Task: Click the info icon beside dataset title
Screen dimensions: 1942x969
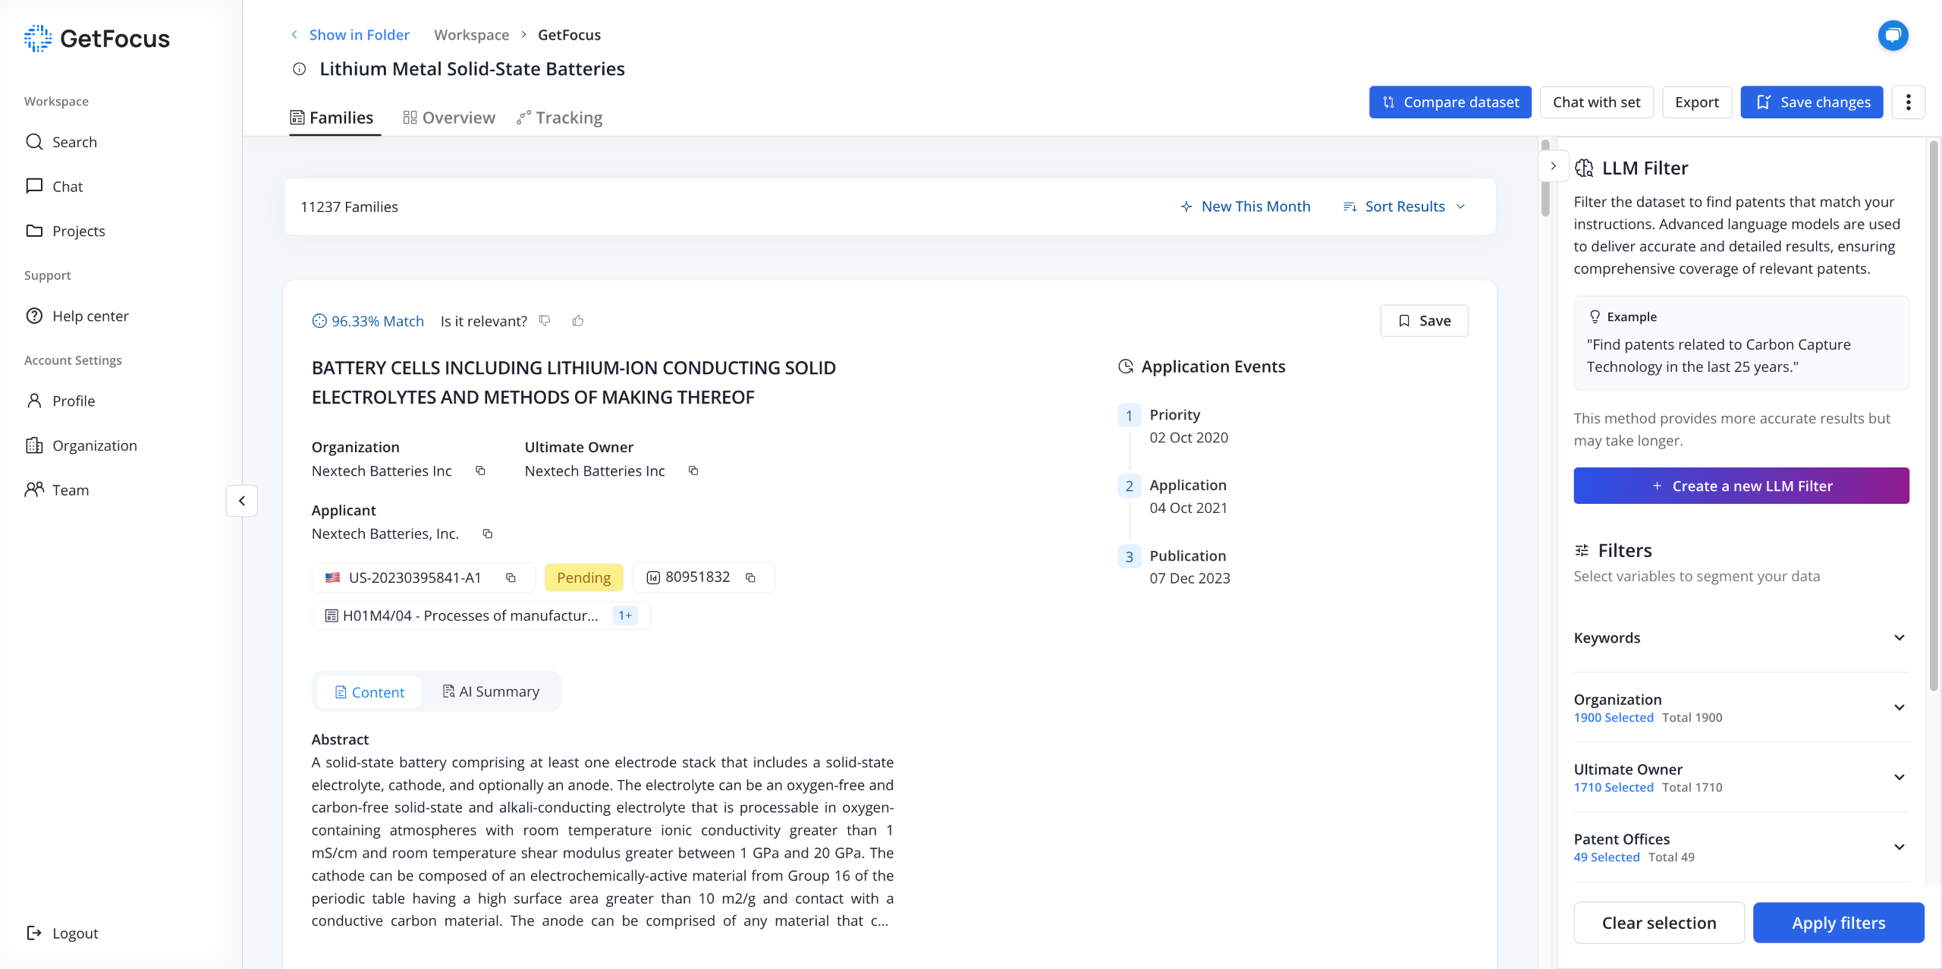Action: (x=300, y=69)
